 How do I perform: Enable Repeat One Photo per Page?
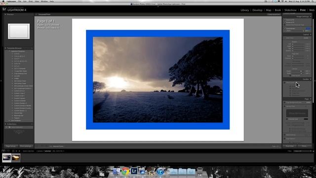click(285, 25)
